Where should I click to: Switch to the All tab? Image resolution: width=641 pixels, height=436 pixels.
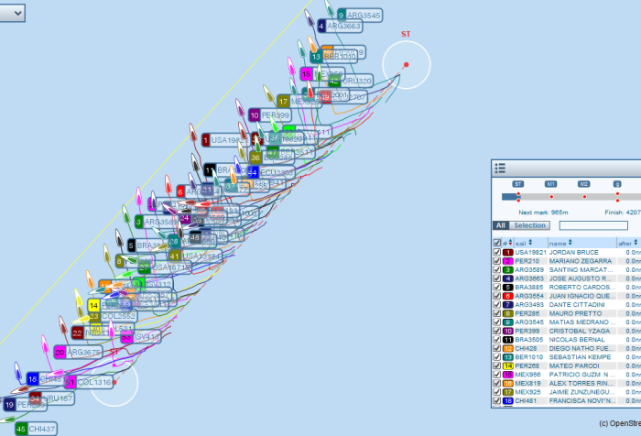coord(500,225)
